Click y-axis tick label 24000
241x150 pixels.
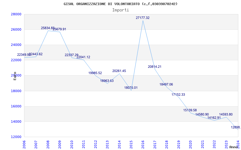[x=16, y=45]
